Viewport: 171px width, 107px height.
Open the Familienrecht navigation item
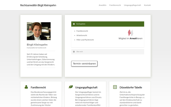pyautogui.click(x=115, y=5)
